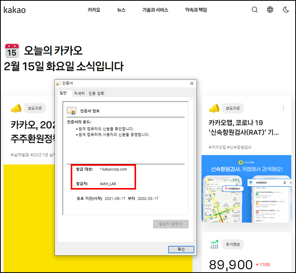The image size is (296, 273).
Task: Click the 확인 button
Action: click(x=181, y=249)
